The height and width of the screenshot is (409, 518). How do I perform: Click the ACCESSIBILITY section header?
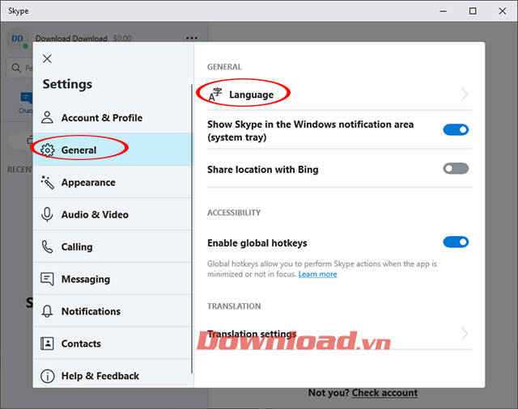tap(234, 213)
